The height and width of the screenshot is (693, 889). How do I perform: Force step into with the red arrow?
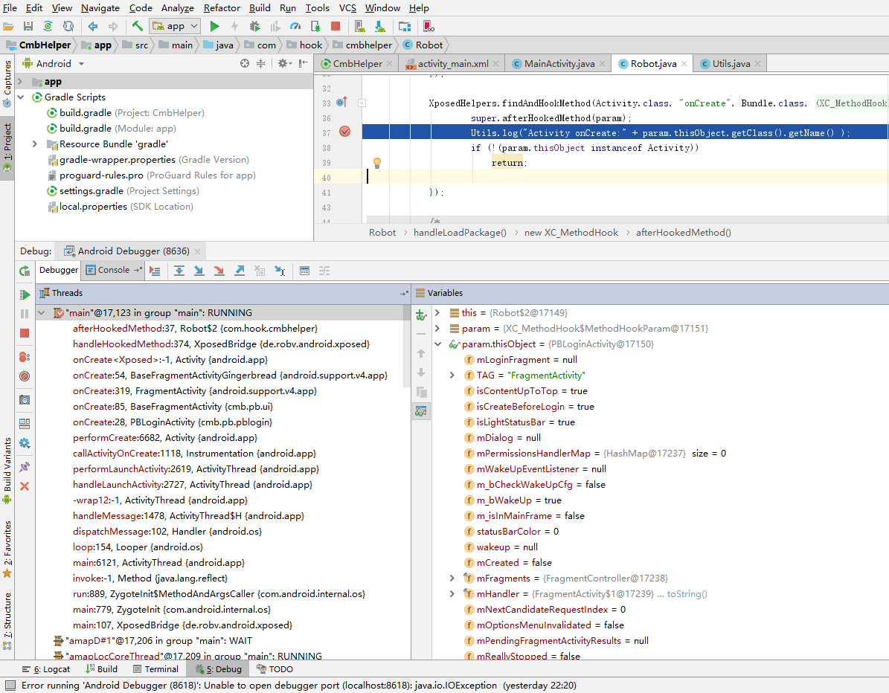[219, 271]
